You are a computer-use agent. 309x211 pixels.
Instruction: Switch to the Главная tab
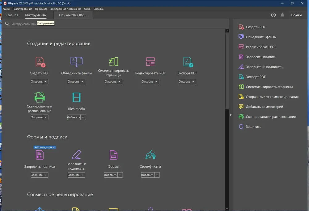[x=12, y=15]
